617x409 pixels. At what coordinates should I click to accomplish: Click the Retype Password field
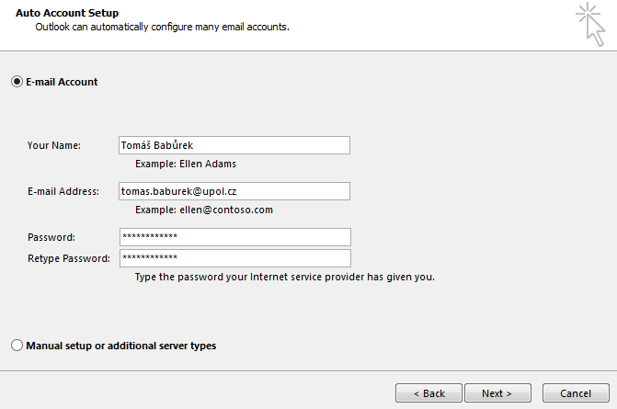234,258
